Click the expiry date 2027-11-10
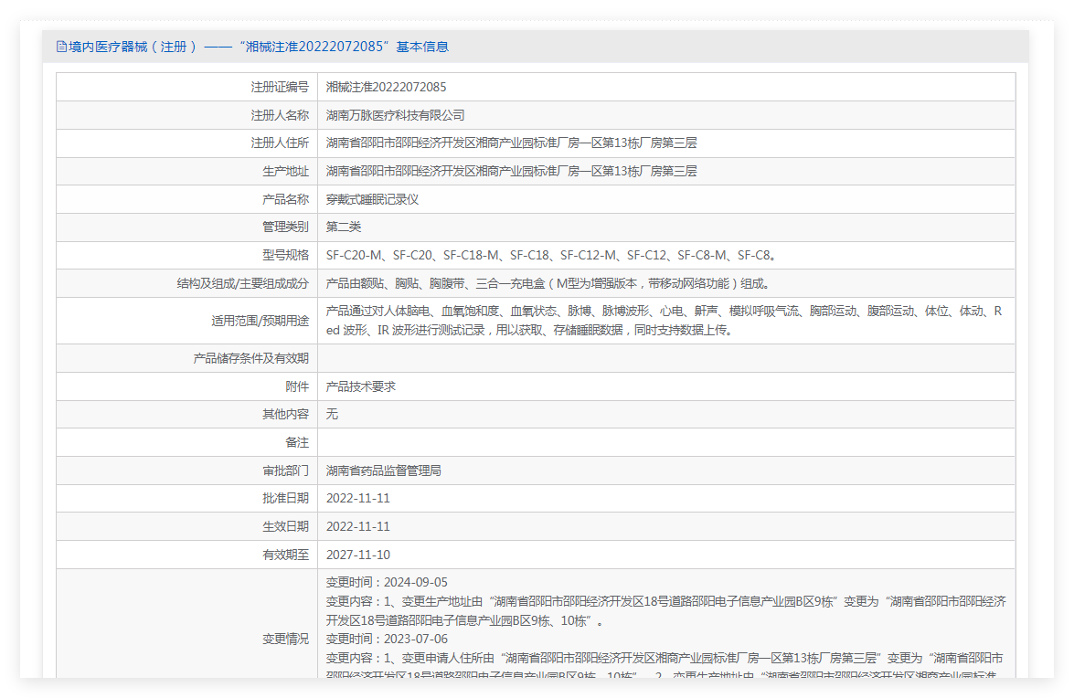The height and width of the screenshot is (698, 1074). coord(358,555)
